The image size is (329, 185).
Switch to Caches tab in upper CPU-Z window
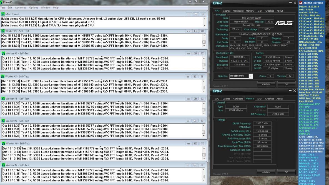pos(227,11)
